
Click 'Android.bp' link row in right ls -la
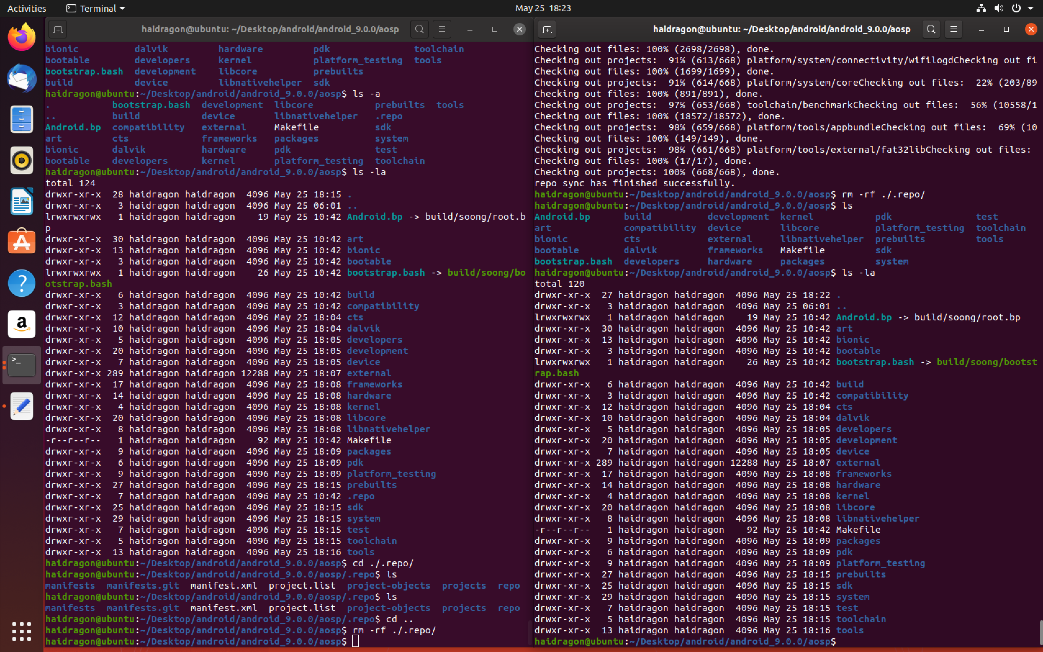pos(778,317)
